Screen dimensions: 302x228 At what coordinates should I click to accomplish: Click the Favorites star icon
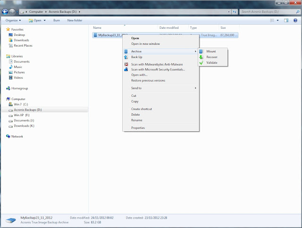point(8,29)
